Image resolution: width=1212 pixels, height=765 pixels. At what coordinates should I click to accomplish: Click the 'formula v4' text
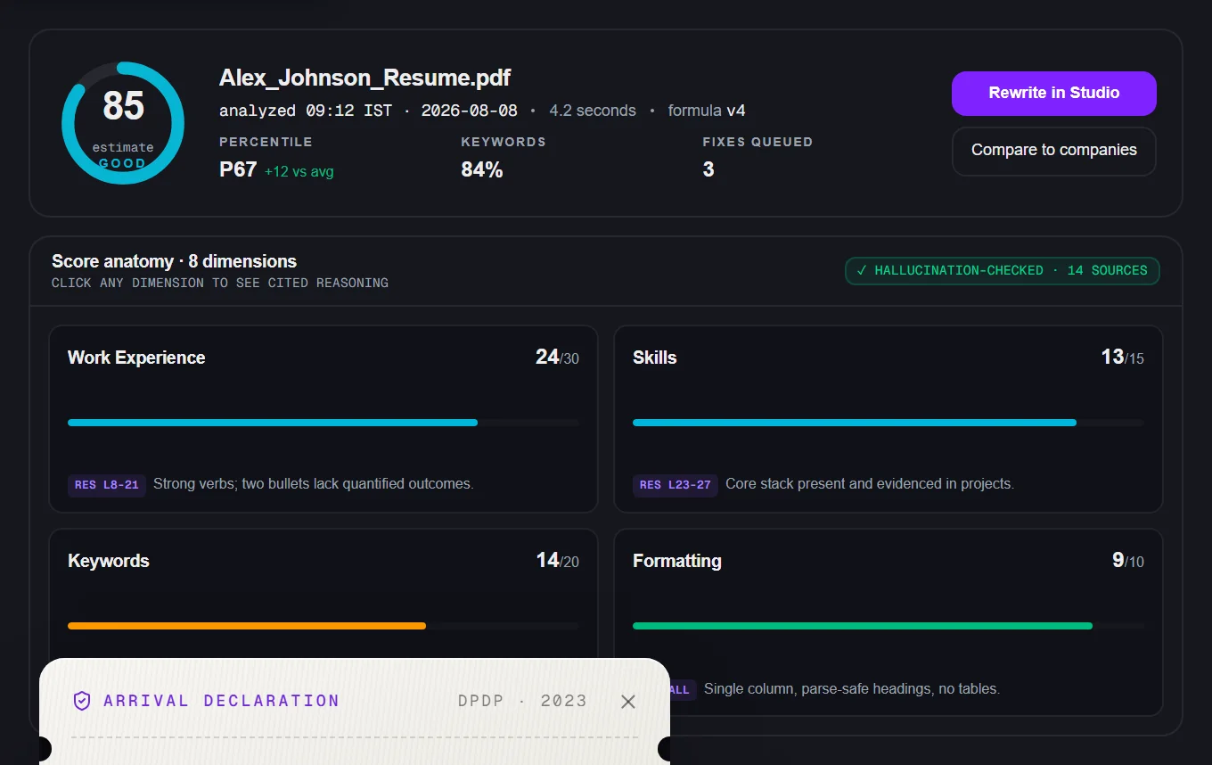(707, 111)
